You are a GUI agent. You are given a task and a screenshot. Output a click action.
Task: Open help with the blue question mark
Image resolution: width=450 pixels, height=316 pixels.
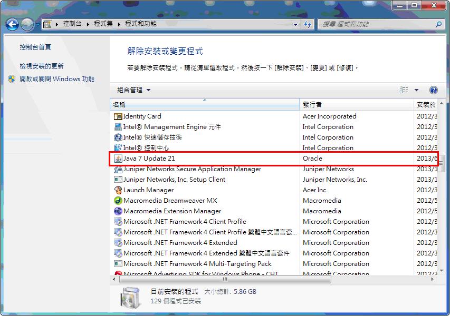[433, 90]
